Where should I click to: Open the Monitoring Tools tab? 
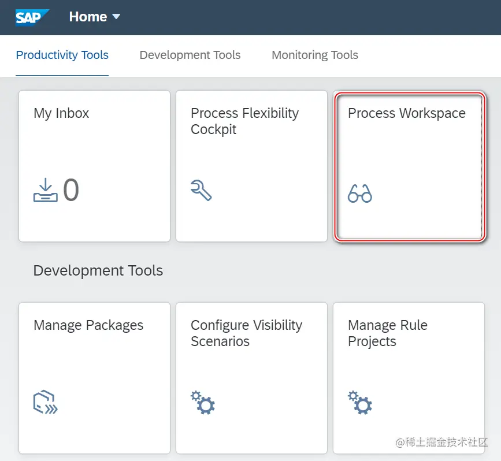coord(314,55)
